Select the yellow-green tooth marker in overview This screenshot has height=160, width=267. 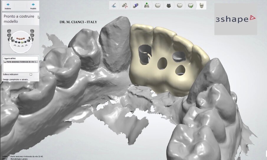click(x=22, y=42)
